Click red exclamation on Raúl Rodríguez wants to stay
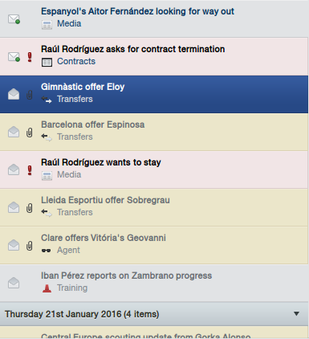Viewport: 309px width, 339px height. pos(30,170)
